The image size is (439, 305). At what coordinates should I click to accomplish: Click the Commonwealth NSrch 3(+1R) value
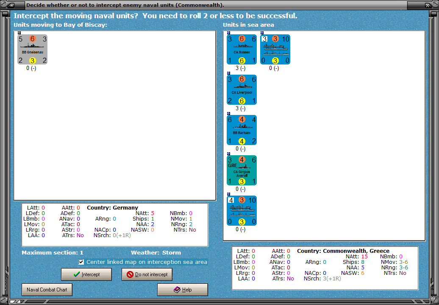(332, 279)
